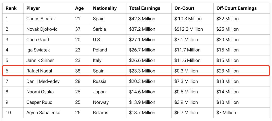Select the Aryna Sabalenka cell
The image size is (272, 121).
pos(43,113)
